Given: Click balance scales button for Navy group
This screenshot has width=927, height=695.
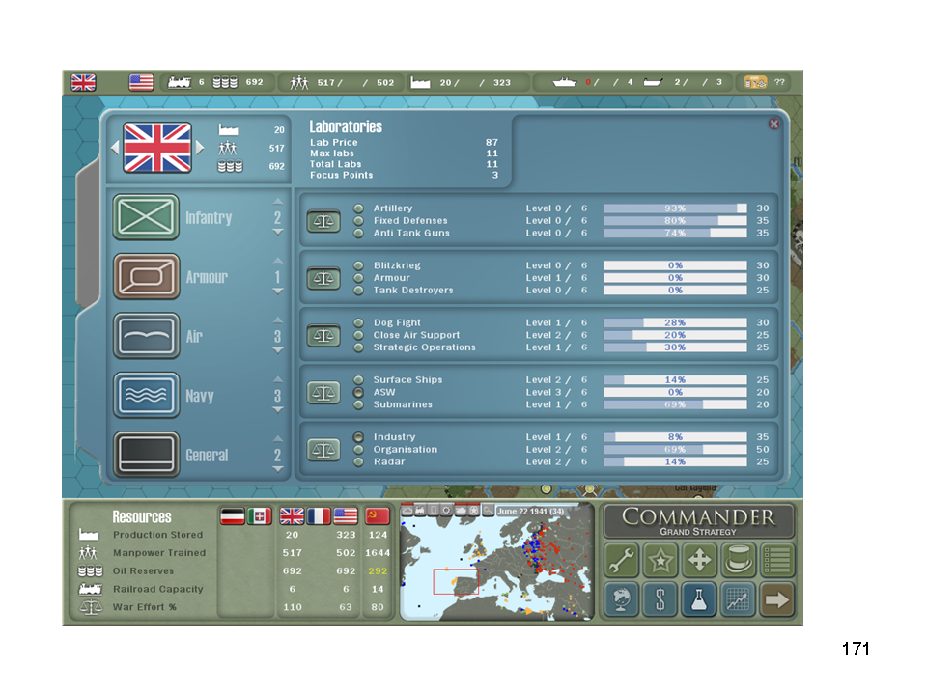Looking at the screenshot, I should click(x=323, y=393).
